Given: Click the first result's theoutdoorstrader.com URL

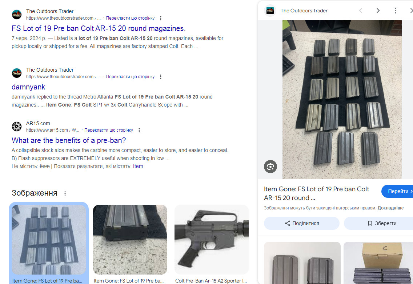Looking at the screenshot, I should 63,18.
